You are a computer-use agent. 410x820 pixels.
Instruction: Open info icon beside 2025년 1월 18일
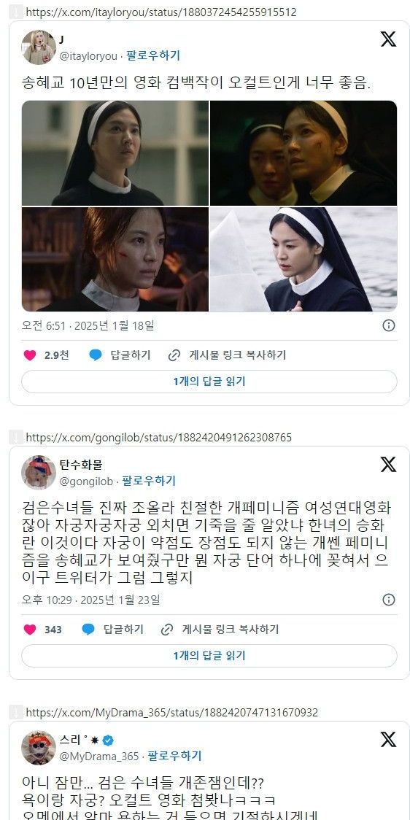click(x=389, y=325)
